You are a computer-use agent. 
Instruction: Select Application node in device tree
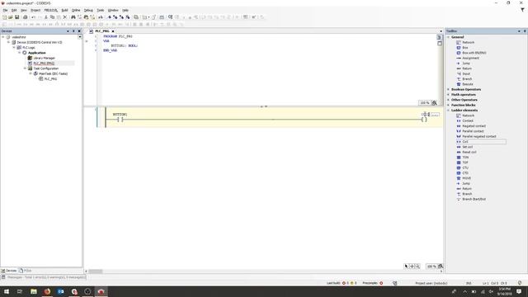(x=36, y=53)
